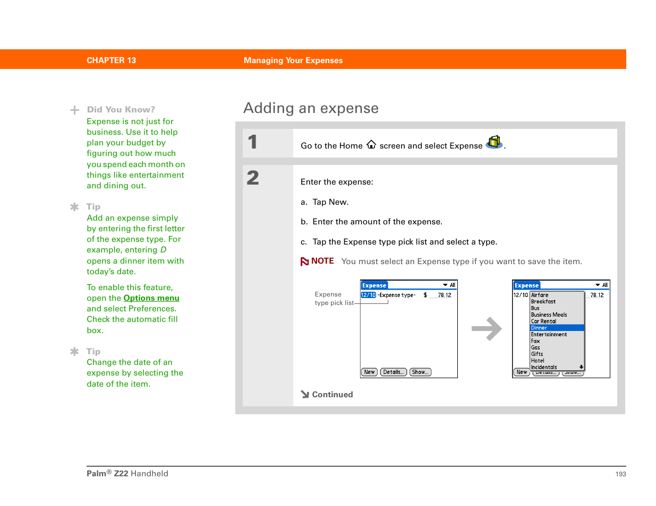656x506 pixels.
Task: Click the Home house icon in step 1
Action: click(371, 144)
